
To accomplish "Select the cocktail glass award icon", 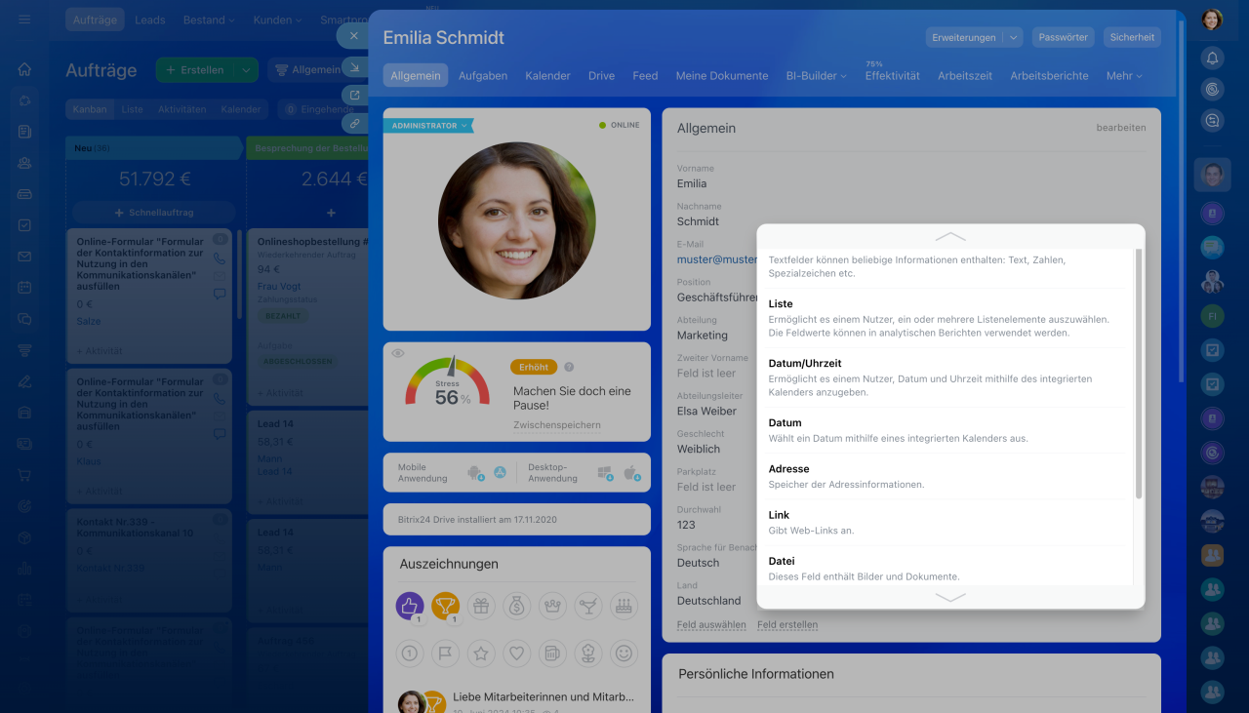I will click(588, 606).
